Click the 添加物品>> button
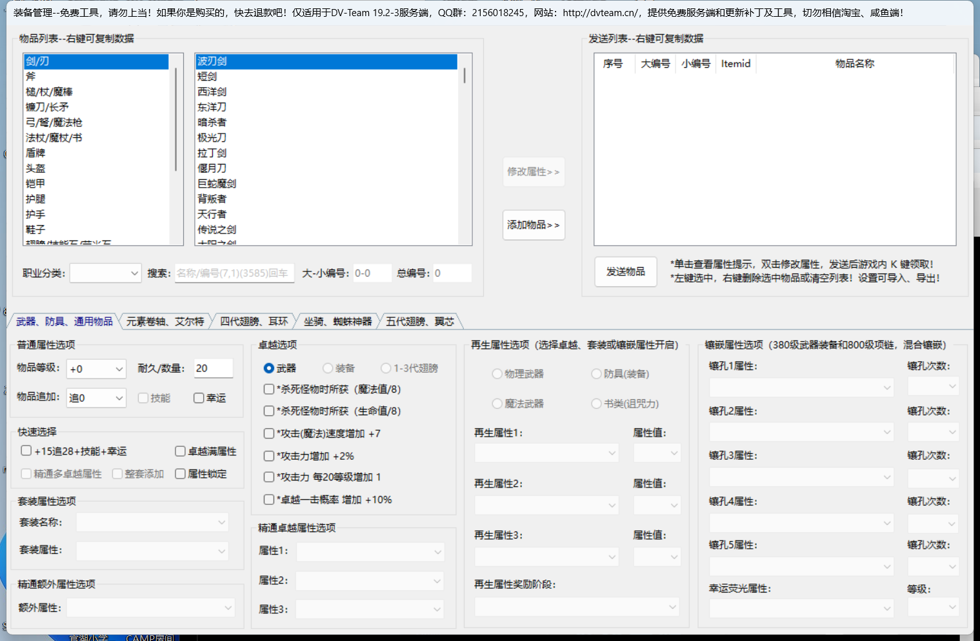Screen dimensions: 980x641 click(534, 225)
